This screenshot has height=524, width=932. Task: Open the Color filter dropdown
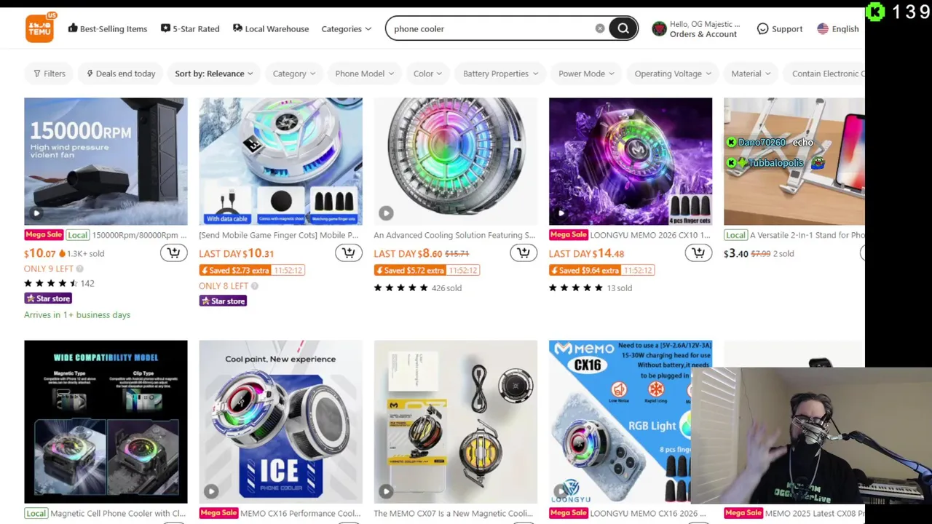427,74
